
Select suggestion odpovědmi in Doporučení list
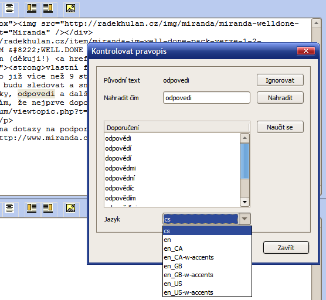[120, 168]
